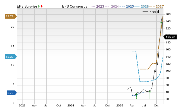This screenshot has width=180, height=107.
Task: Click the 20 EPS axis label
Action: pyautogui.click(x=12, y=27)
